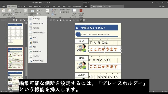Toggle the Footers checkbox
This screenshot has width=168, height=94.
click(x=39, y=14)
